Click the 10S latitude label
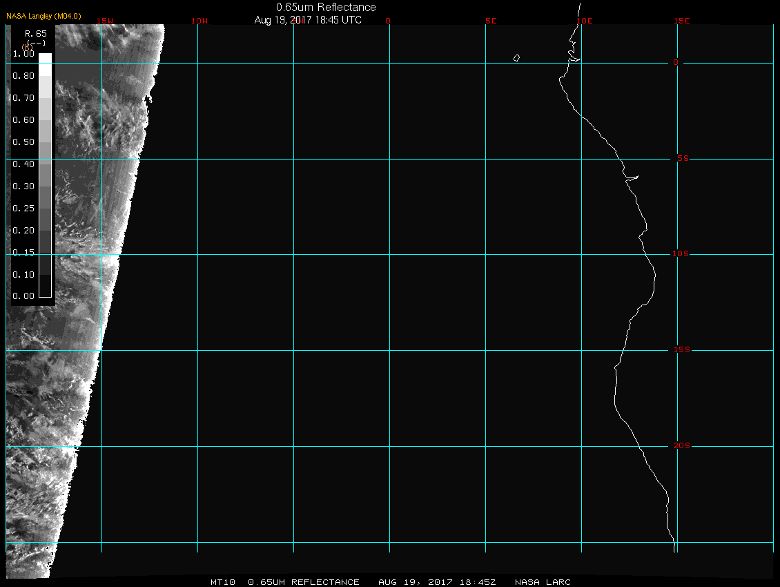The image size is (780, 587). (x=681, y=254)
